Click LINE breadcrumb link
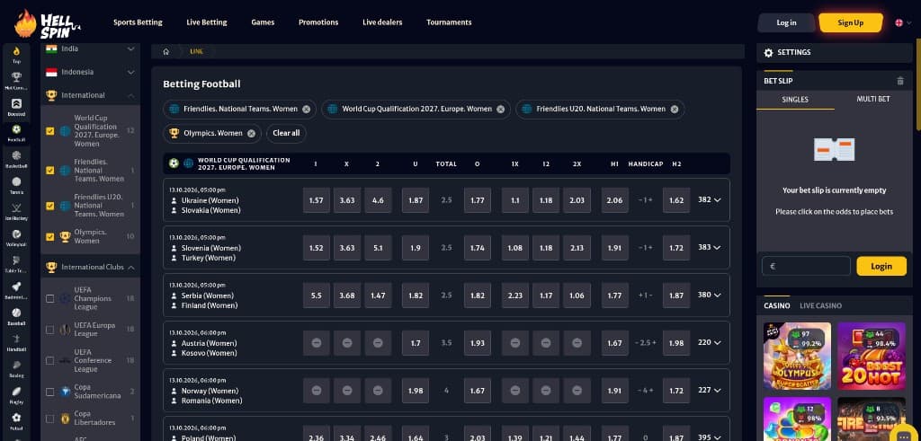Viewport: 921px width, 441px height. point(197,51)
